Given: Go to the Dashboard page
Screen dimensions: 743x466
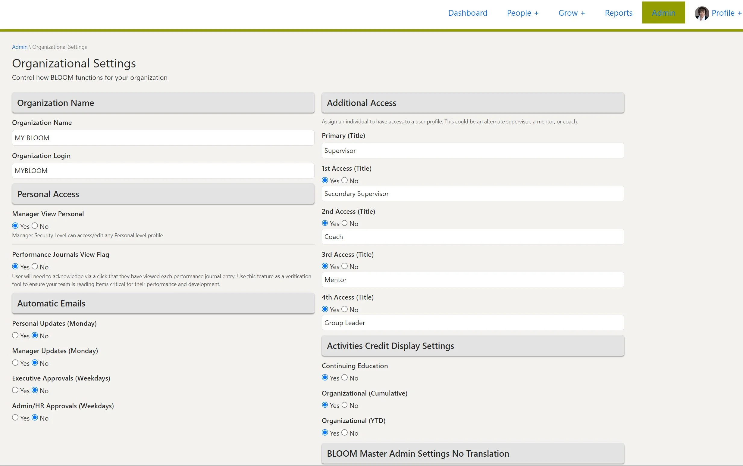Looking at the screenshot, I should (468, 13).
